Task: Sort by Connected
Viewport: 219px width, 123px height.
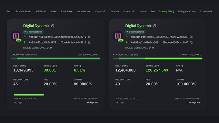Action: [206, 12]
